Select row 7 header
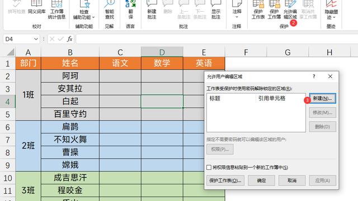The image size is (358, 201). 7,140
